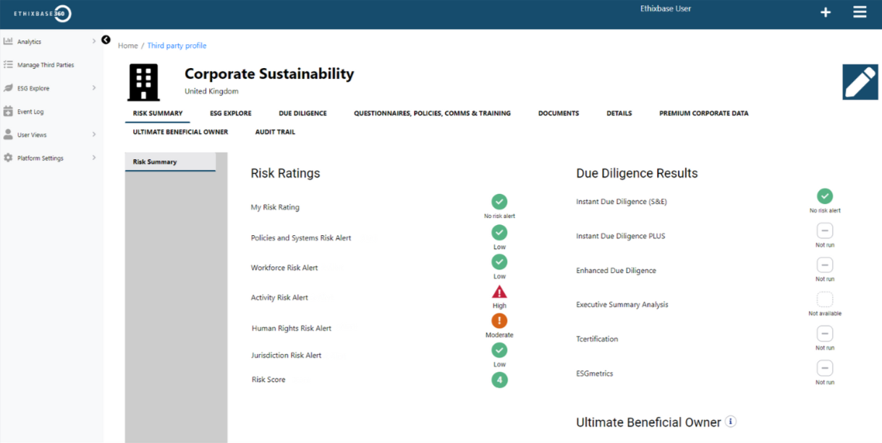Open the hamburger menu in header
The height and width of the screenshot is (443, 882).
[860, 12]
